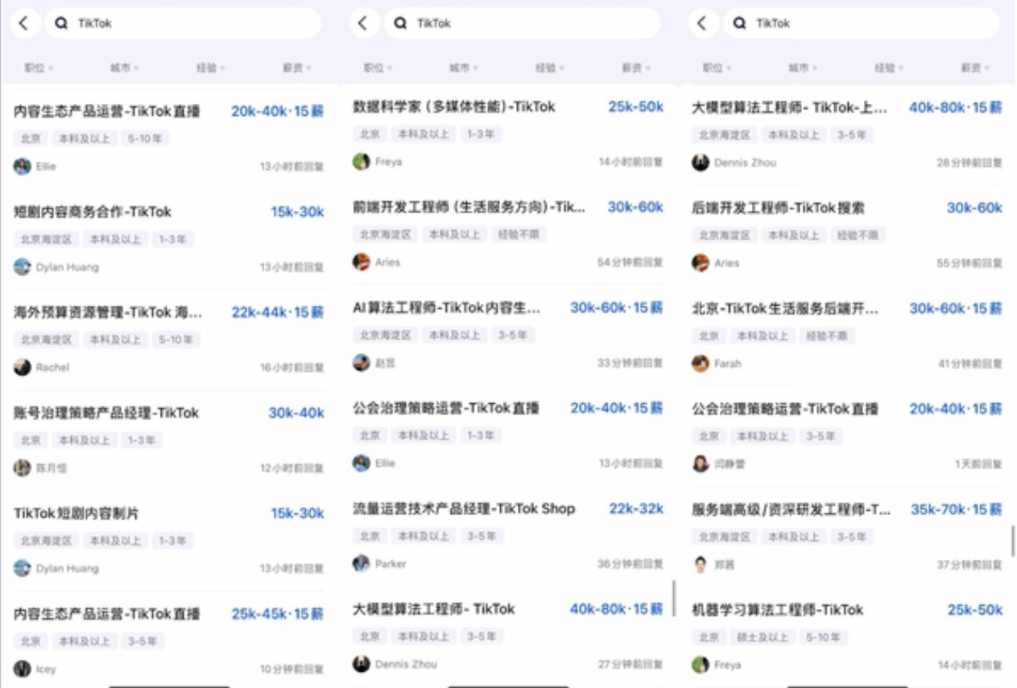This screenshot has height=688, width=1017.
Task: Open the 经验 filter in the left screen
Action: tap(211, 68)
